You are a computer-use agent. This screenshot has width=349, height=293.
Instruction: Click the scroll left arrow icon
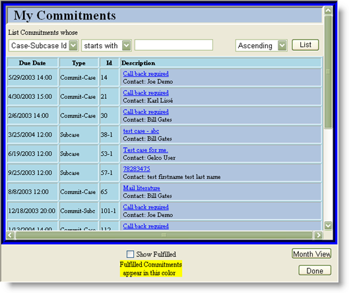(11, 235)
